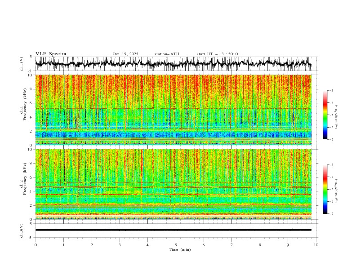
Task: Click the "5" tick on ch.1(V) axis
Action: pos(31,57)
